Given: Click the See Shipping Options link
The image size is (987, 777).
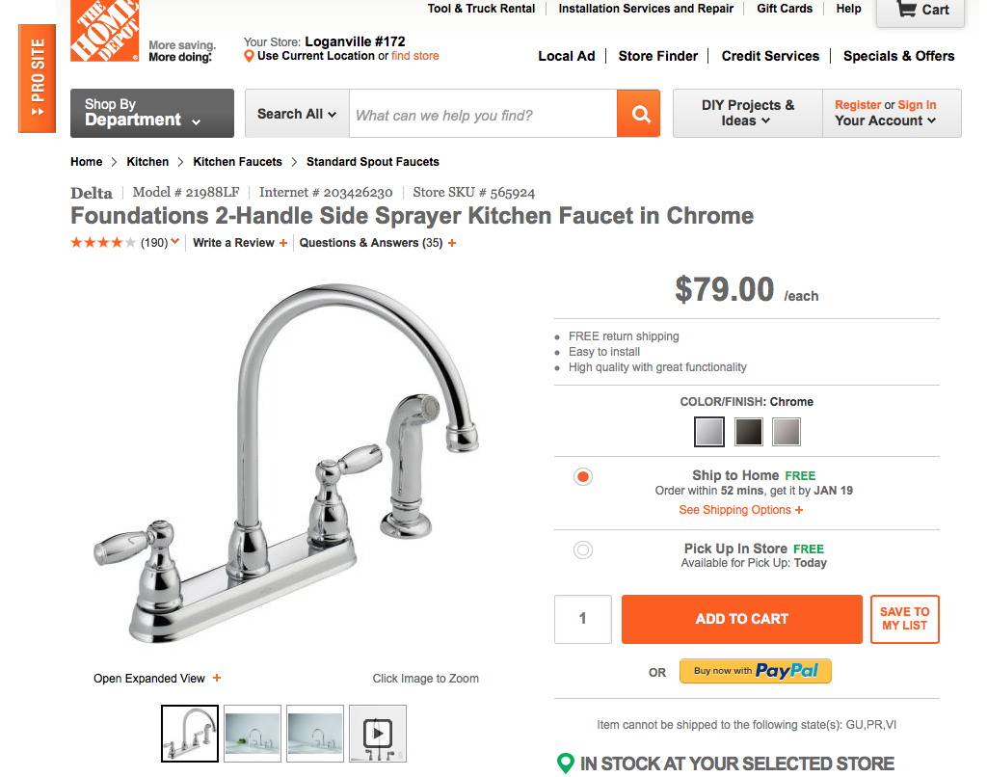Looking at the screenshot, I should click(x=741, y=510).
